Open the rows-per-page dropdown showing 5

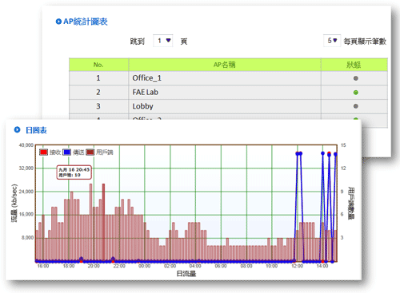coord(332,41)
